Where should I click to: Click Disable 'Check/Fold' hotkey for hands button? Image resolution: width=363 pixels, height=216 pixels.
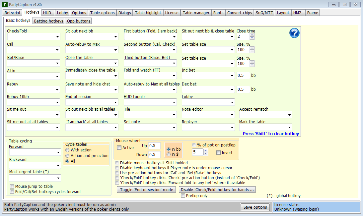(217, 189)
